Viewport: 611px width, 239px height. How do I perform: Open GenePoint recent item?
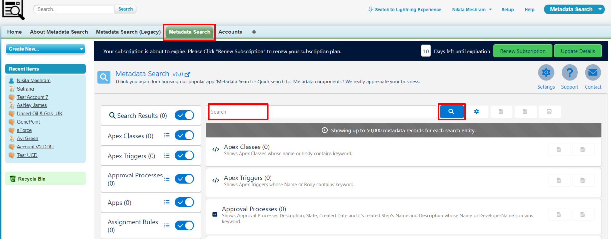point(28,122)
